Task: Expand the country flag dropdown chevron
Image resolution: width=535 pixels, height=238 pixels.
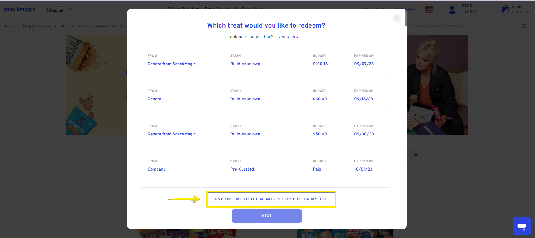Action: [437, 9]
